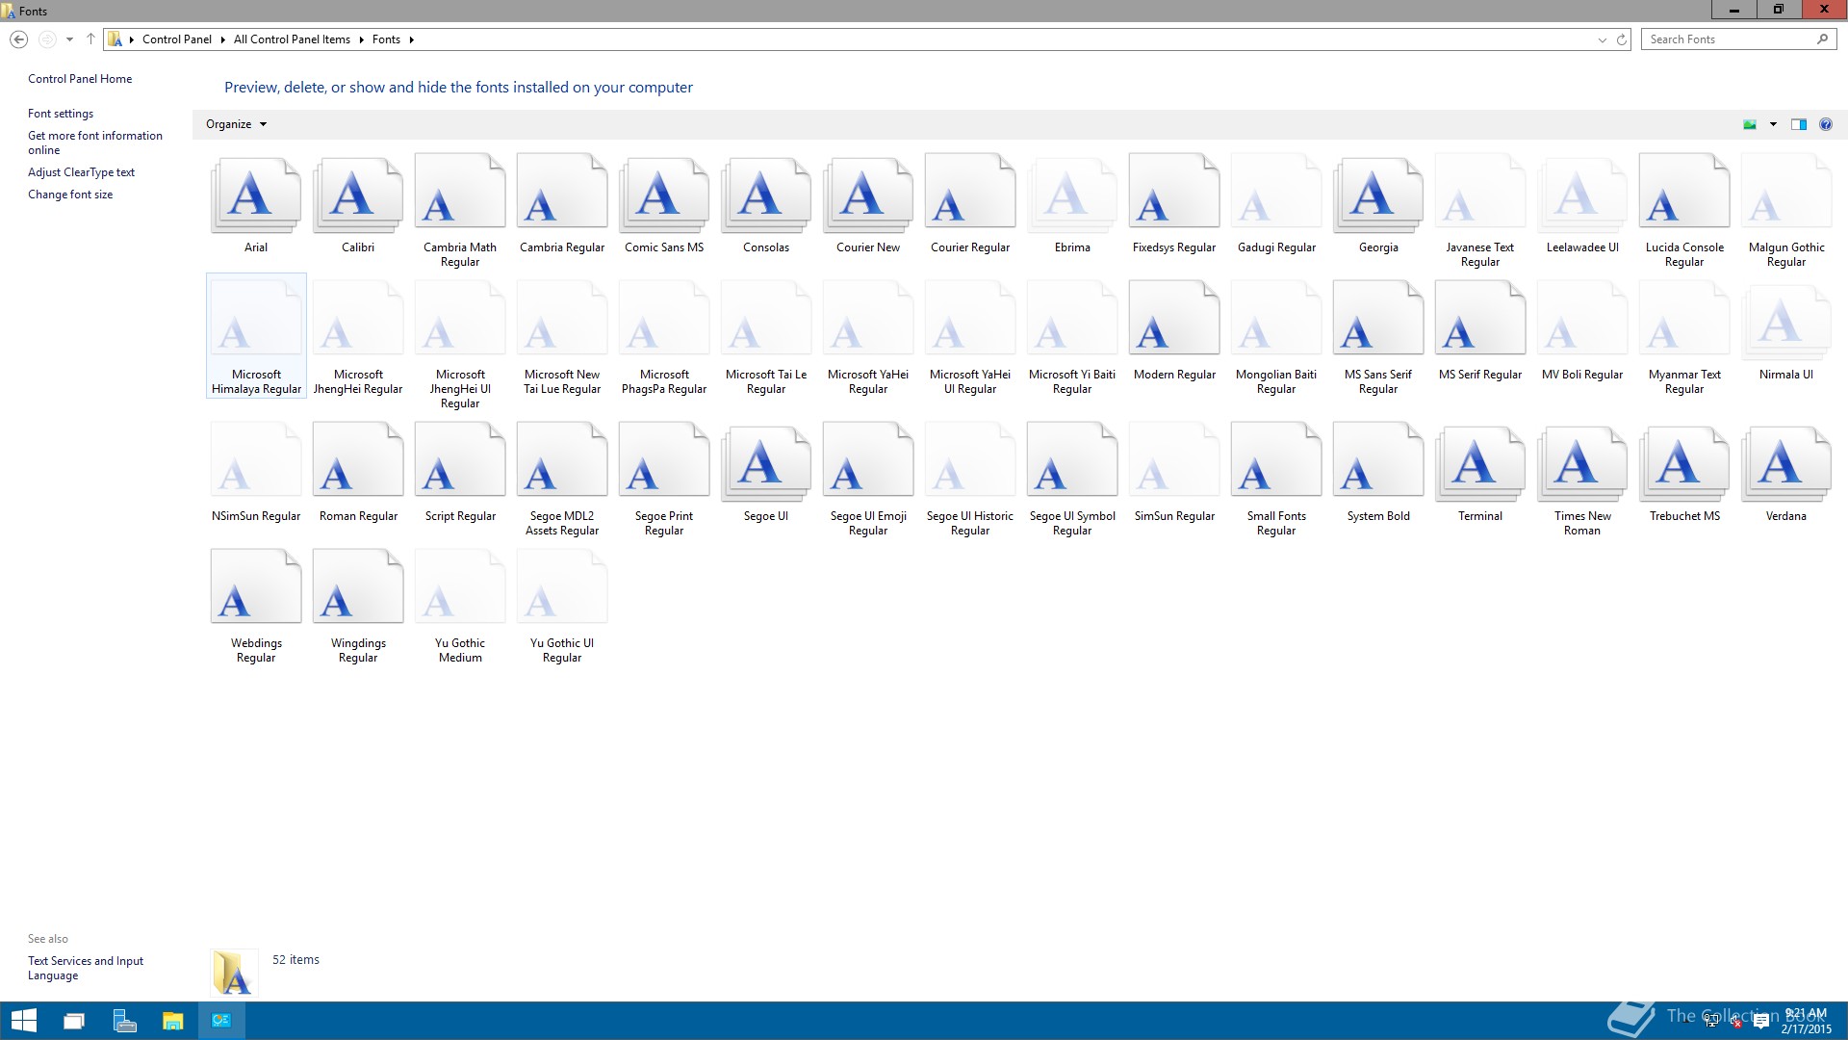Viewport: 1848px width, 1040px height.
Task: Toggle the preview pane icon
Action: point(1799,124)
